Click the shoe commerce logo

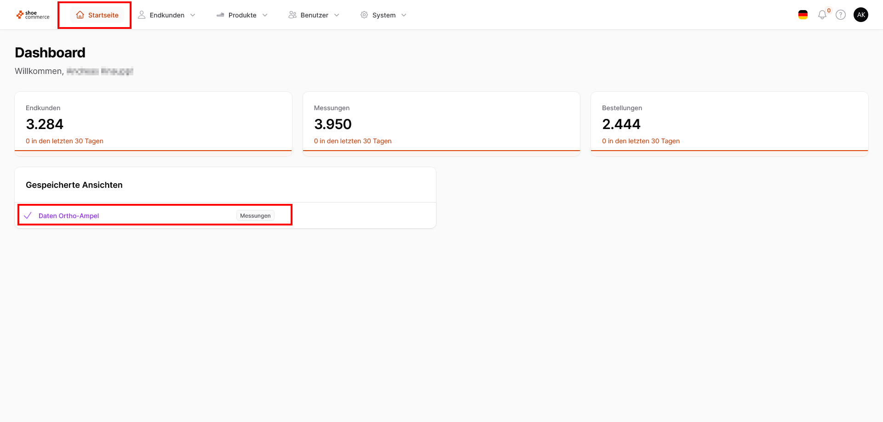point(33,15)
